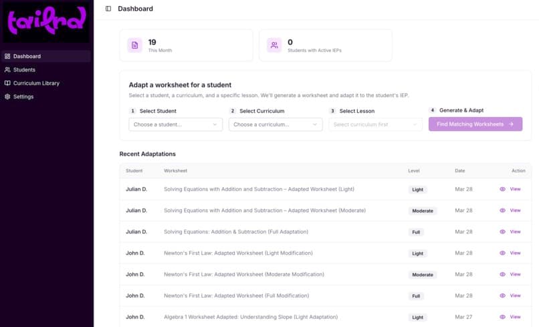Click the Dashboard page title
This screenshot has width=539, height=327.
point(136,9)
